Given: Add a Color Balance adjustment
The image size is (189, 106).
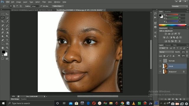Looking at the screenshot, I should click(x=167, y=37).
